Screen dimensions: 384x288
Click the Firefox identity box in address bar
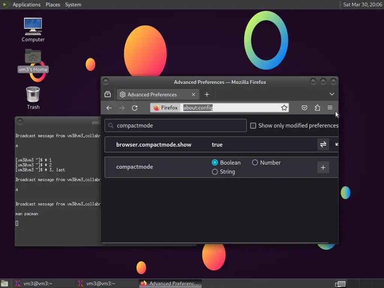pos(165,108)
